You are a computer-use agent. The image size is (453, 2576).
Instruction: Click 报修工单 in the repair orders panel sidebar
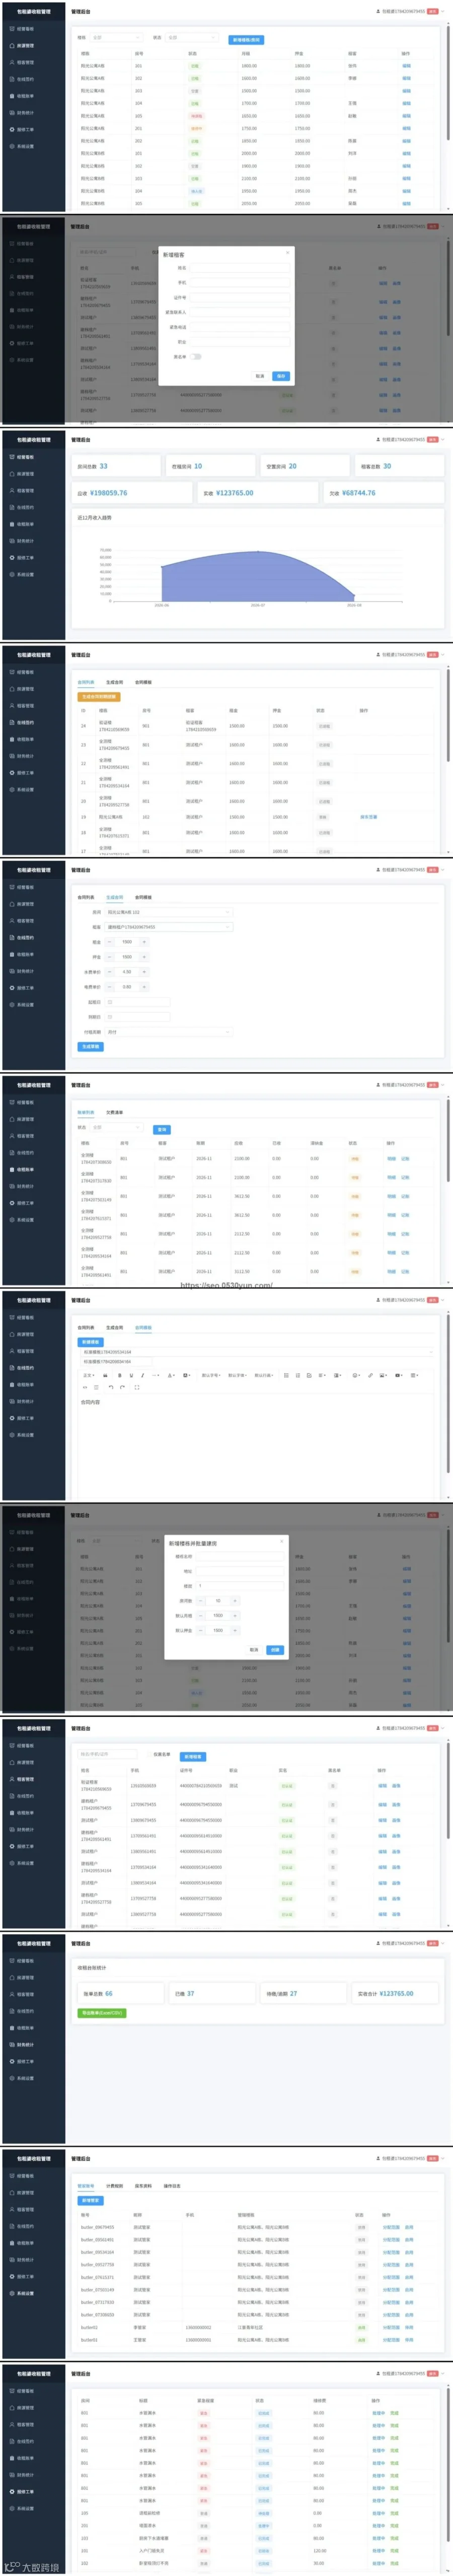25,2491
